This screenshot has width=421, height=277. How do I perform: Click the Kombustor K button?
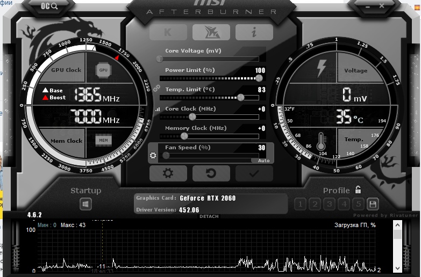click(168, 32)
